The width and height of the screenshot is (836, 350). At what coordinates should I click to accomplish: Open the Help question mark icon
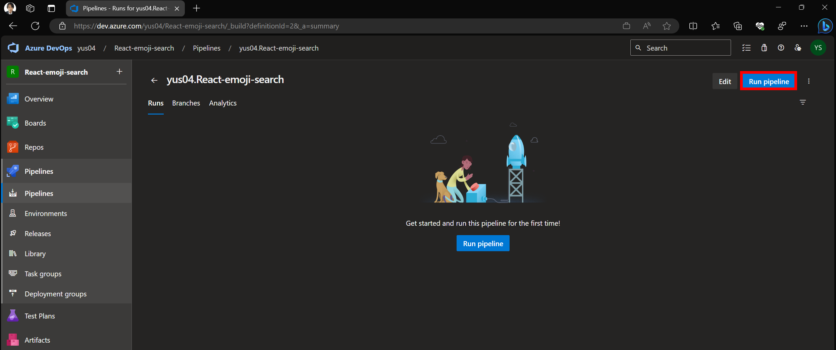tap(781, 48)
